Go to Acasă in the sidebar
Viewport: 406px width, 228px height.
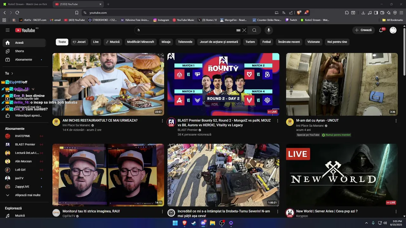[x=24, y=43]
